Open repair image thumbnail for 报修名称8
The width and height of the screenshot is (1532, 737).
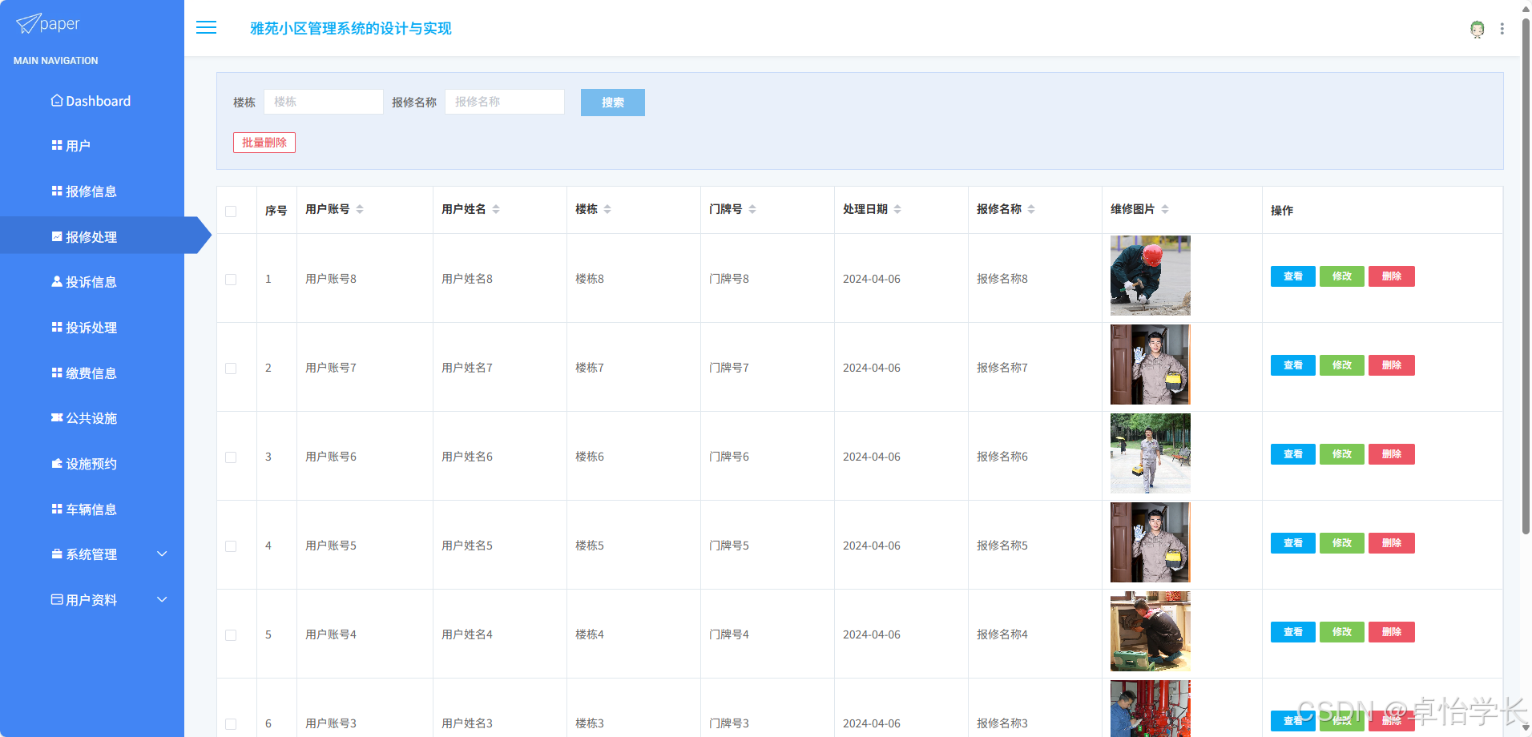[x=1151, y=276]
